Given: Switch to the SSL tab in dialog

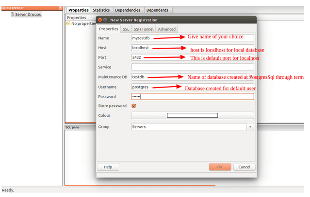Looking at the screenshot, I should (126, 29).
